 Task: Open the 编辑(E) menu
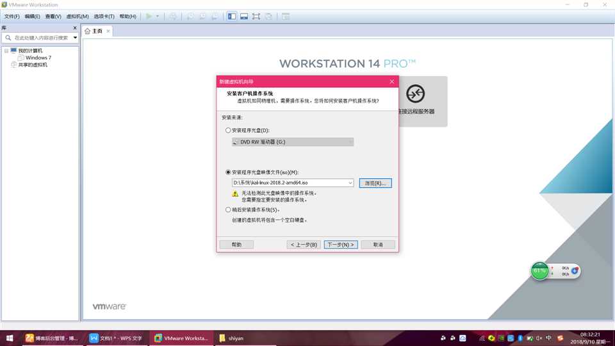point(32,17)
